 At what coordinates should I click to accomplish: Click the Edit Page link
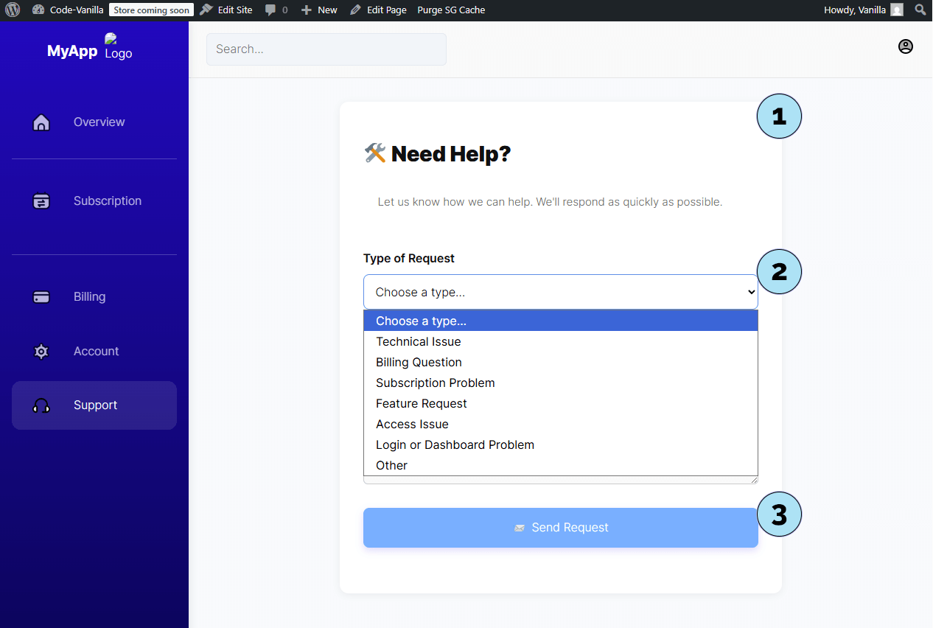coord(378,10)
